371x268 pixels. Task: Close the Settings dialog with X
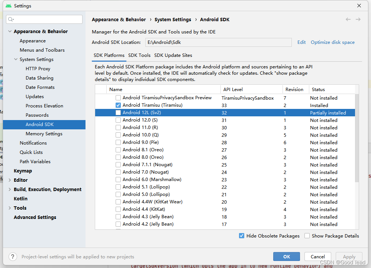pyautogui.click(x=359, y=6)
